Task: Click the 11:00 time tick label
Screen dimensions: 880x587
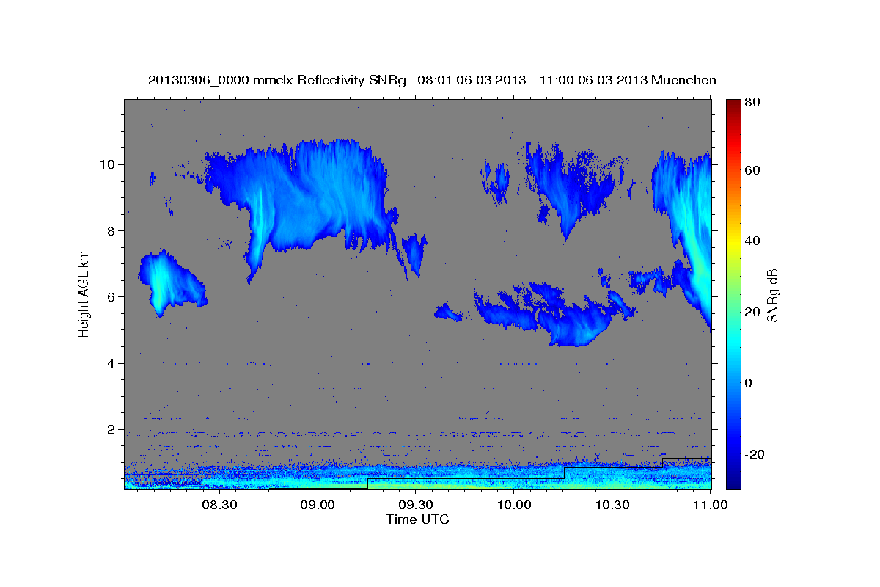Action: 710,505
